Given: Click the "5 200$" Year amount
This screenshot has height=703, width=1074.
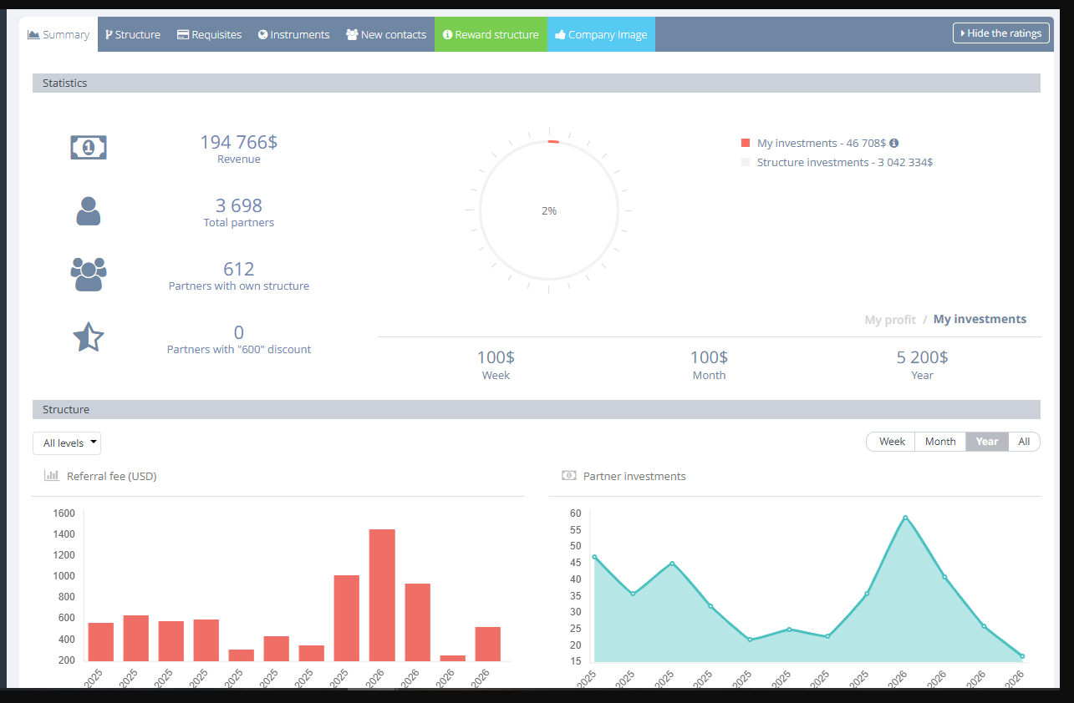Looking at the screenshot, I should coord(923,357).
